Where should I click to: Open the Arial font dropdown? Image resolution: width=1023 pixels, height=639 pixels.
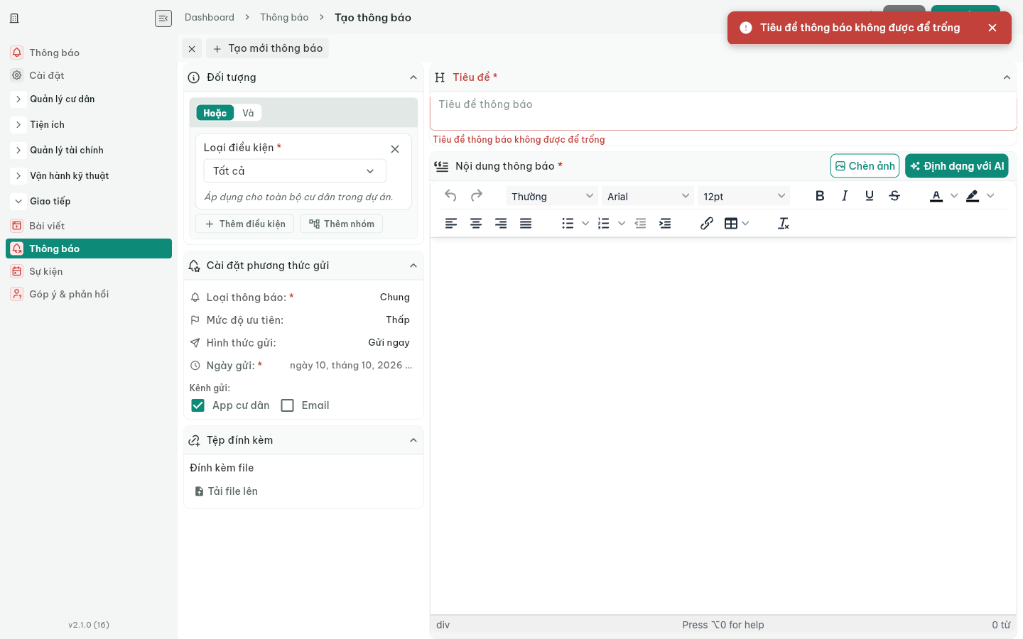point(647,196)
